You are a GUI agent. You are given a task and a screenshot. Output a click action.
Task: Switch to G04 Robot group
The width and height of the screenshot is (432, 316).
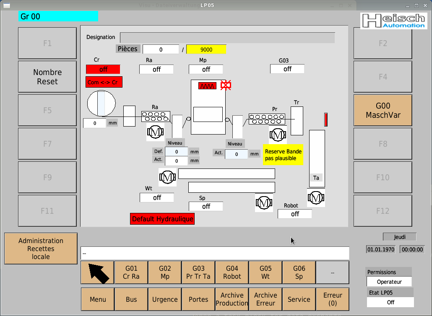click(232, 272)
